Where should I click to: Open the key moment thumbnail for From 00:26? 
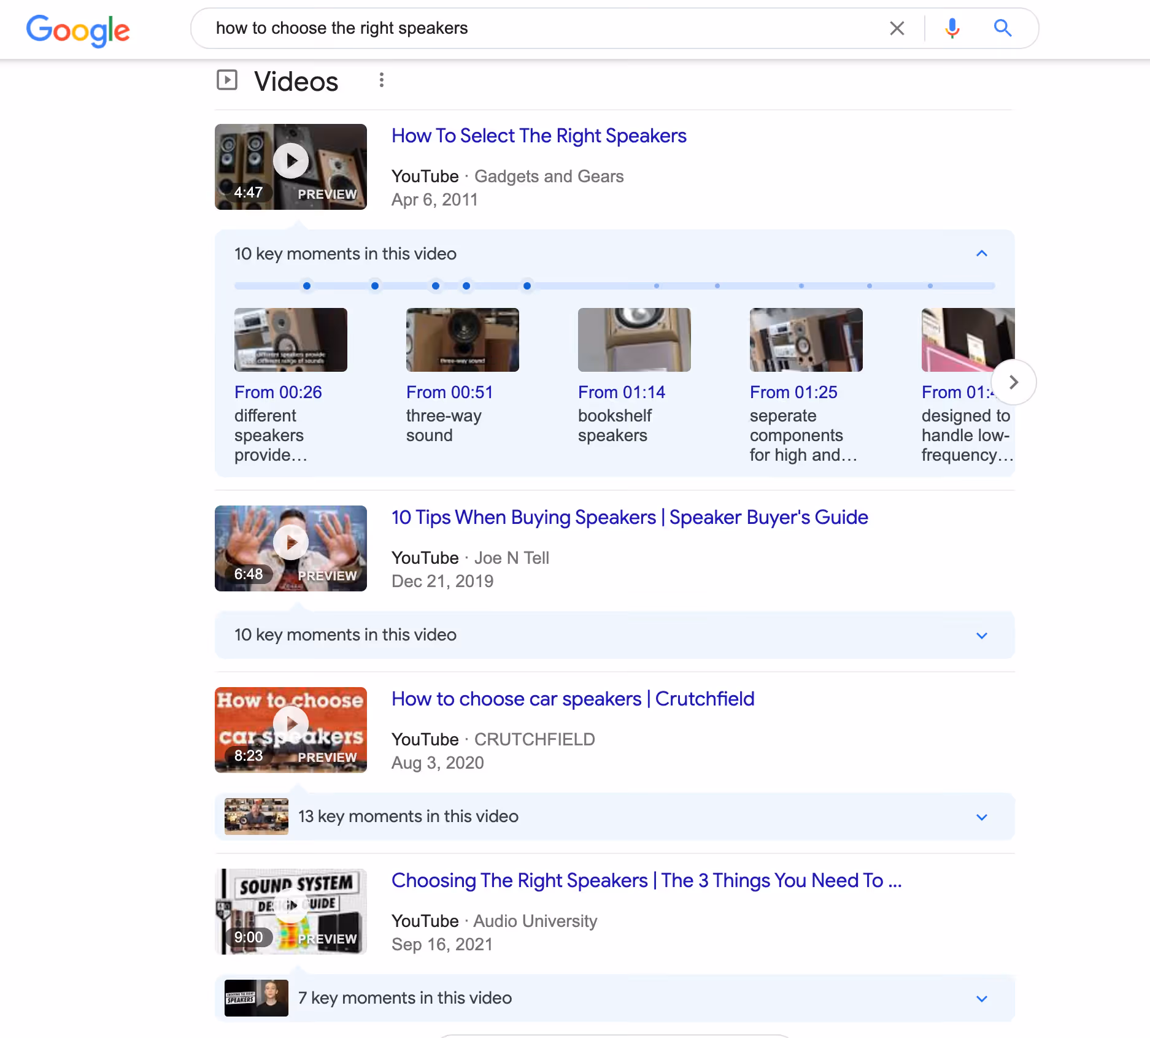291,340
